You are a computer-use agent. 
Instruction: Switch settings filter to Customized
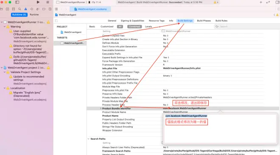[x=107, y=27]
